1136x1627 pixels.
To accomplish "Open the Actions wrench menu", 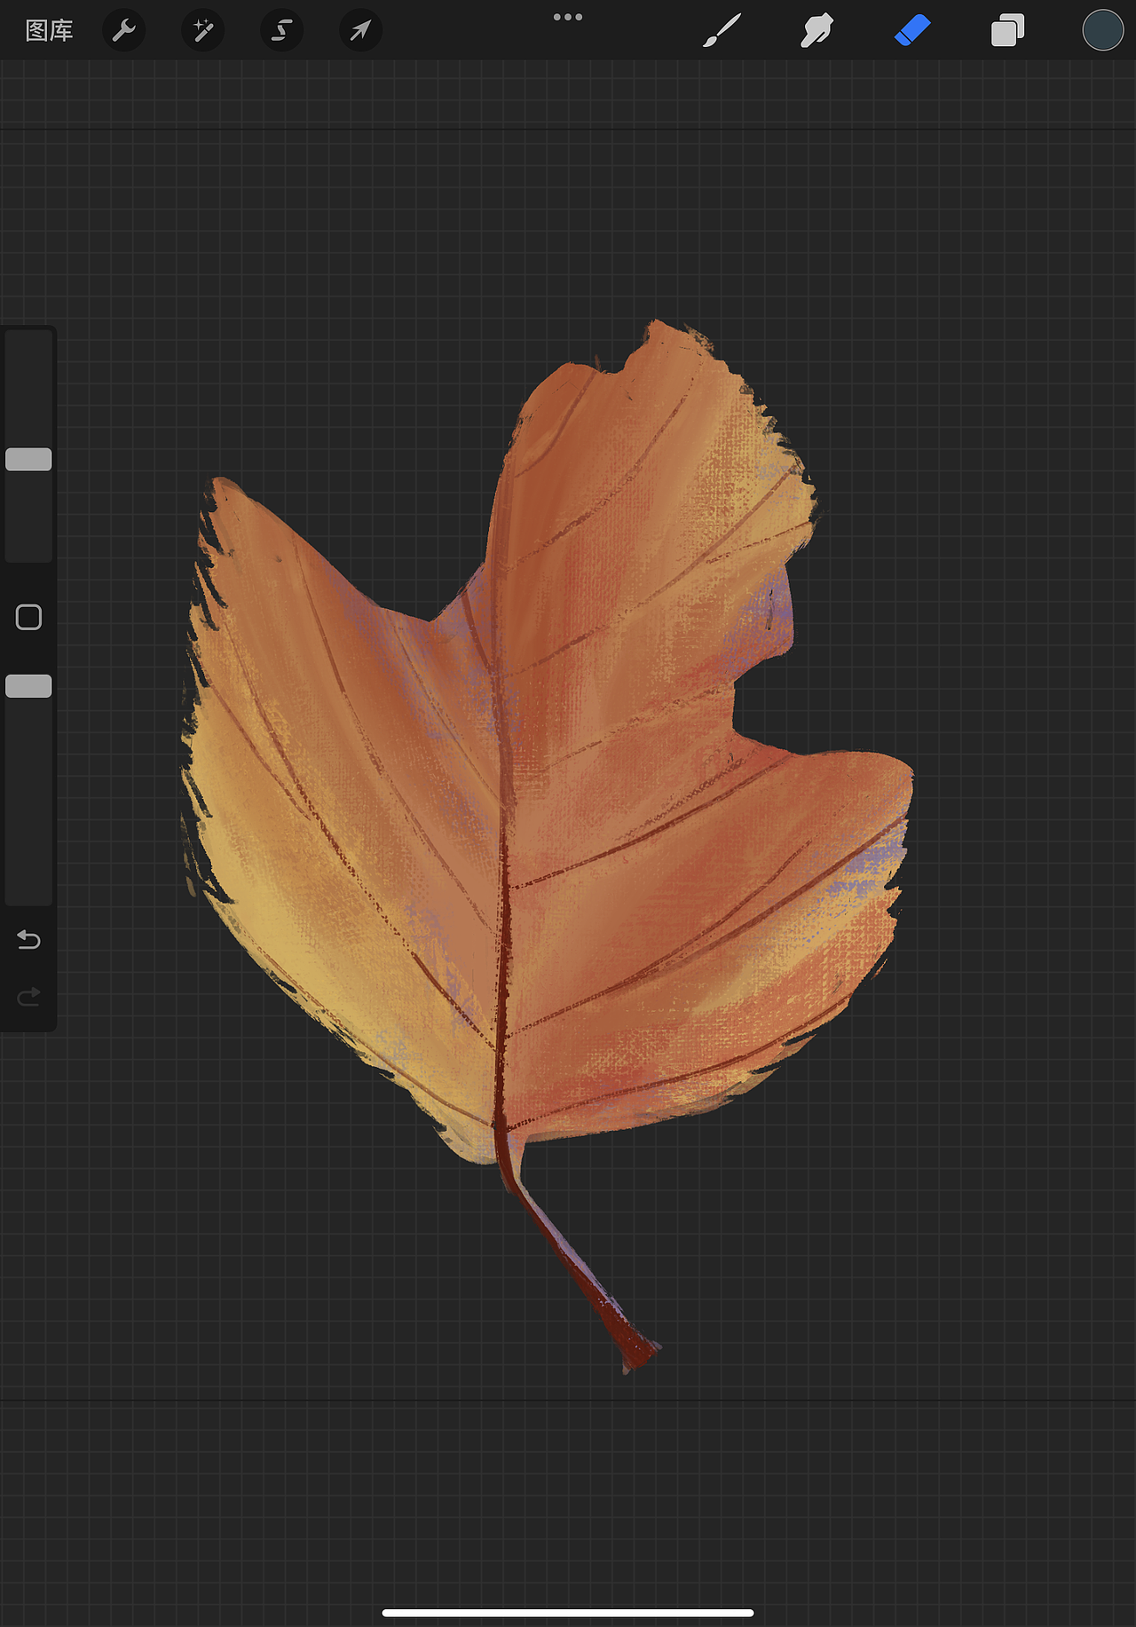I will coord(123,31).
